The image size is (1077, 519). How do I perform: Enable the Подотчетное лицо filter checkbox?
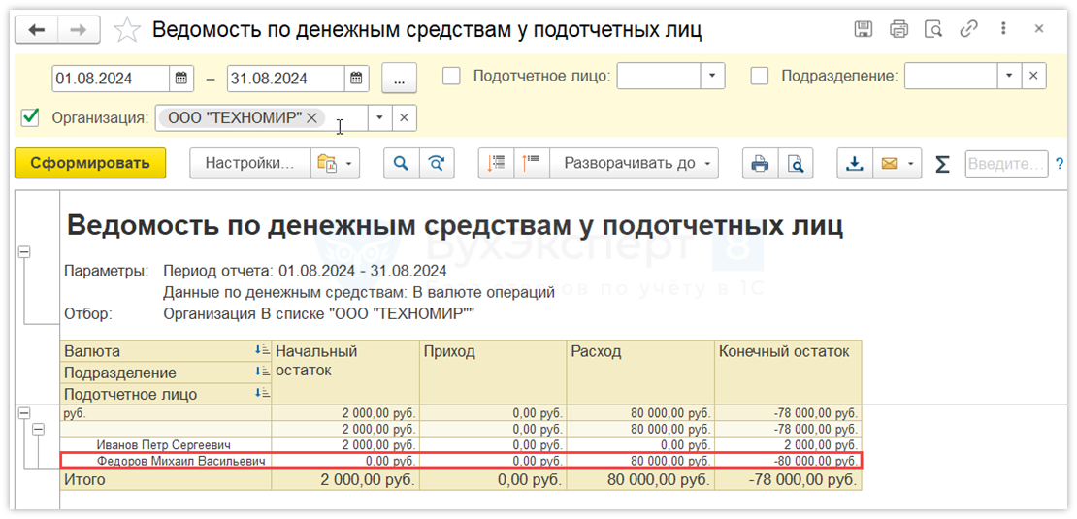[451, 77]
